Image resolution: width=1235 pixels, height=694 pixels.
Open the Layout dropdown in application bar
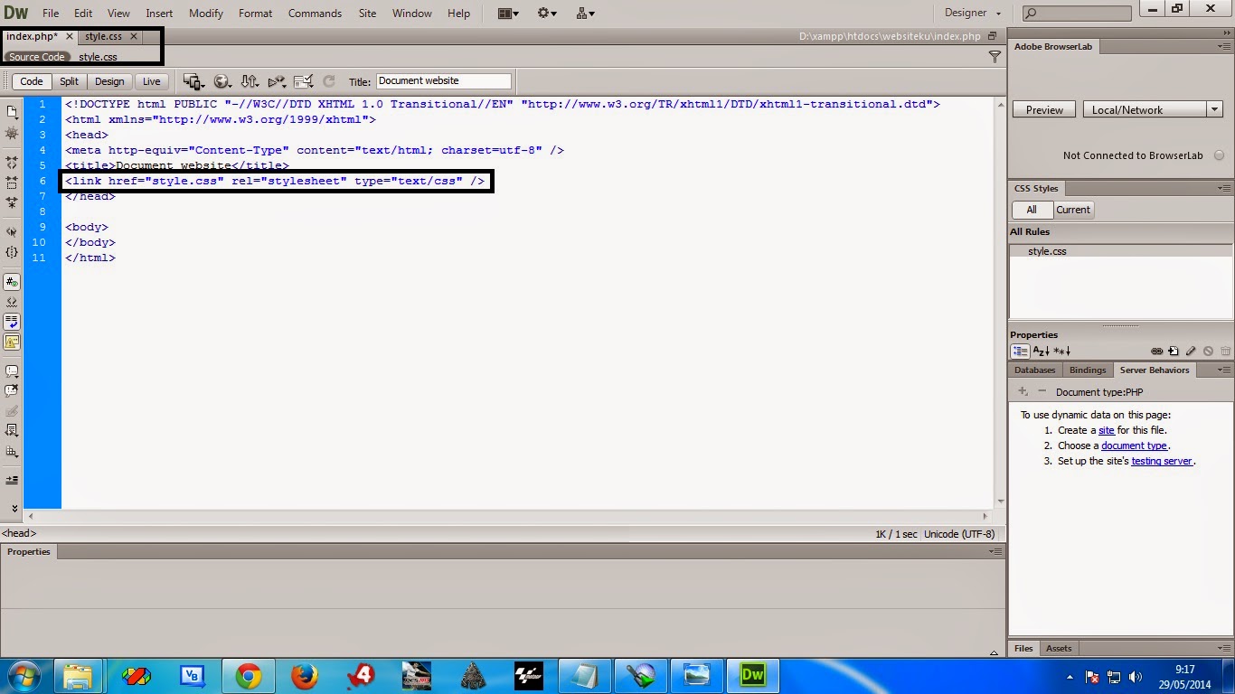pos(508,14)
